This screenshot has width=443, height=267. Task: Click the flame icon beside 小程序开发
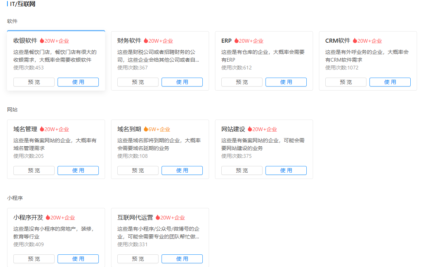[48, 218]
